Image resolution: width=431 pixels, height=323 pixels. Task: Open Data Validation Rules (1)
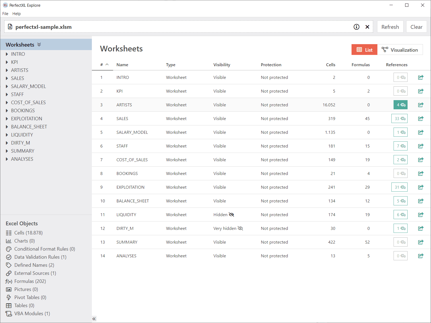pyautogui.click(x=40, y=257)
